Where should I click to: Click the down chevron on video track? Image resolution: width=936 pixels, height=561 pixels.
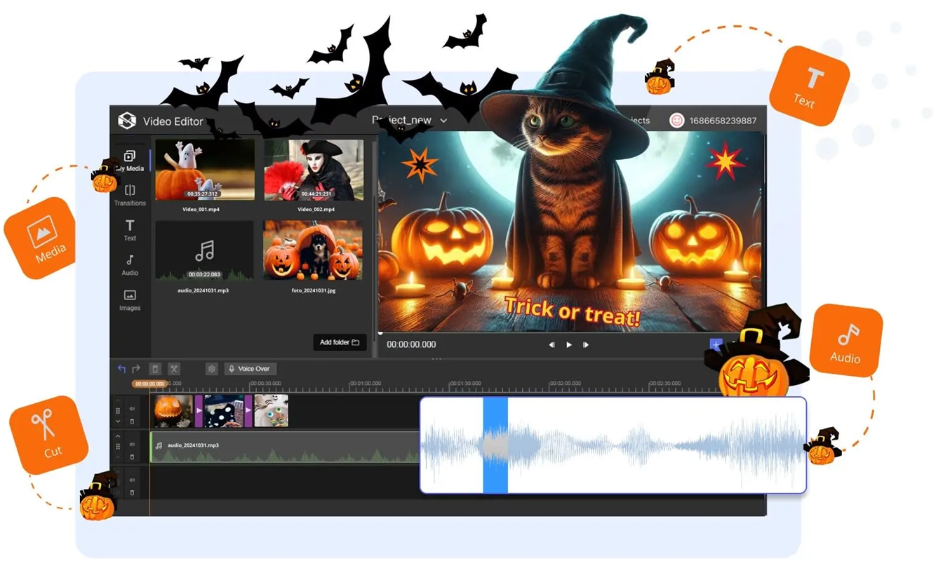tap(118, 421)
